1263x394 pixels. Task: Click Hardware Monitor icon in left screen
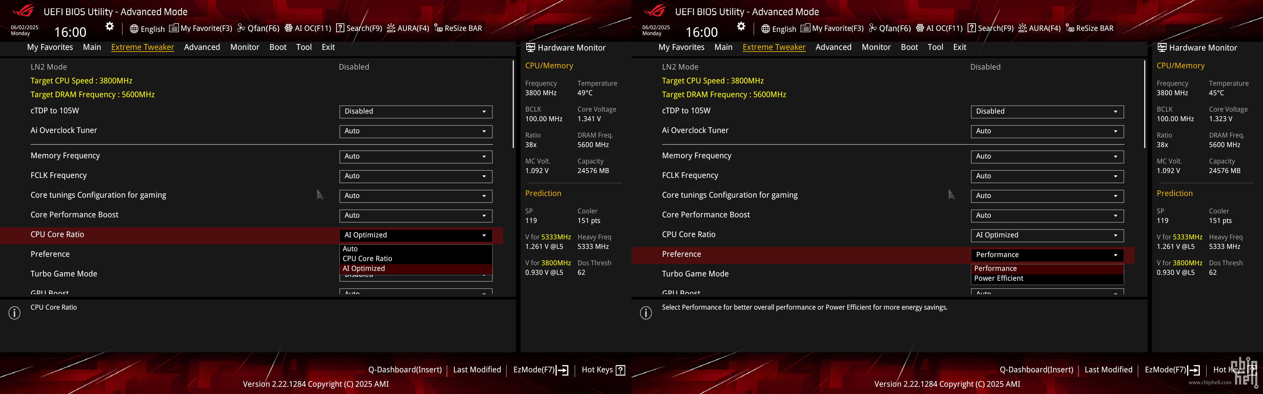(531, 48)
